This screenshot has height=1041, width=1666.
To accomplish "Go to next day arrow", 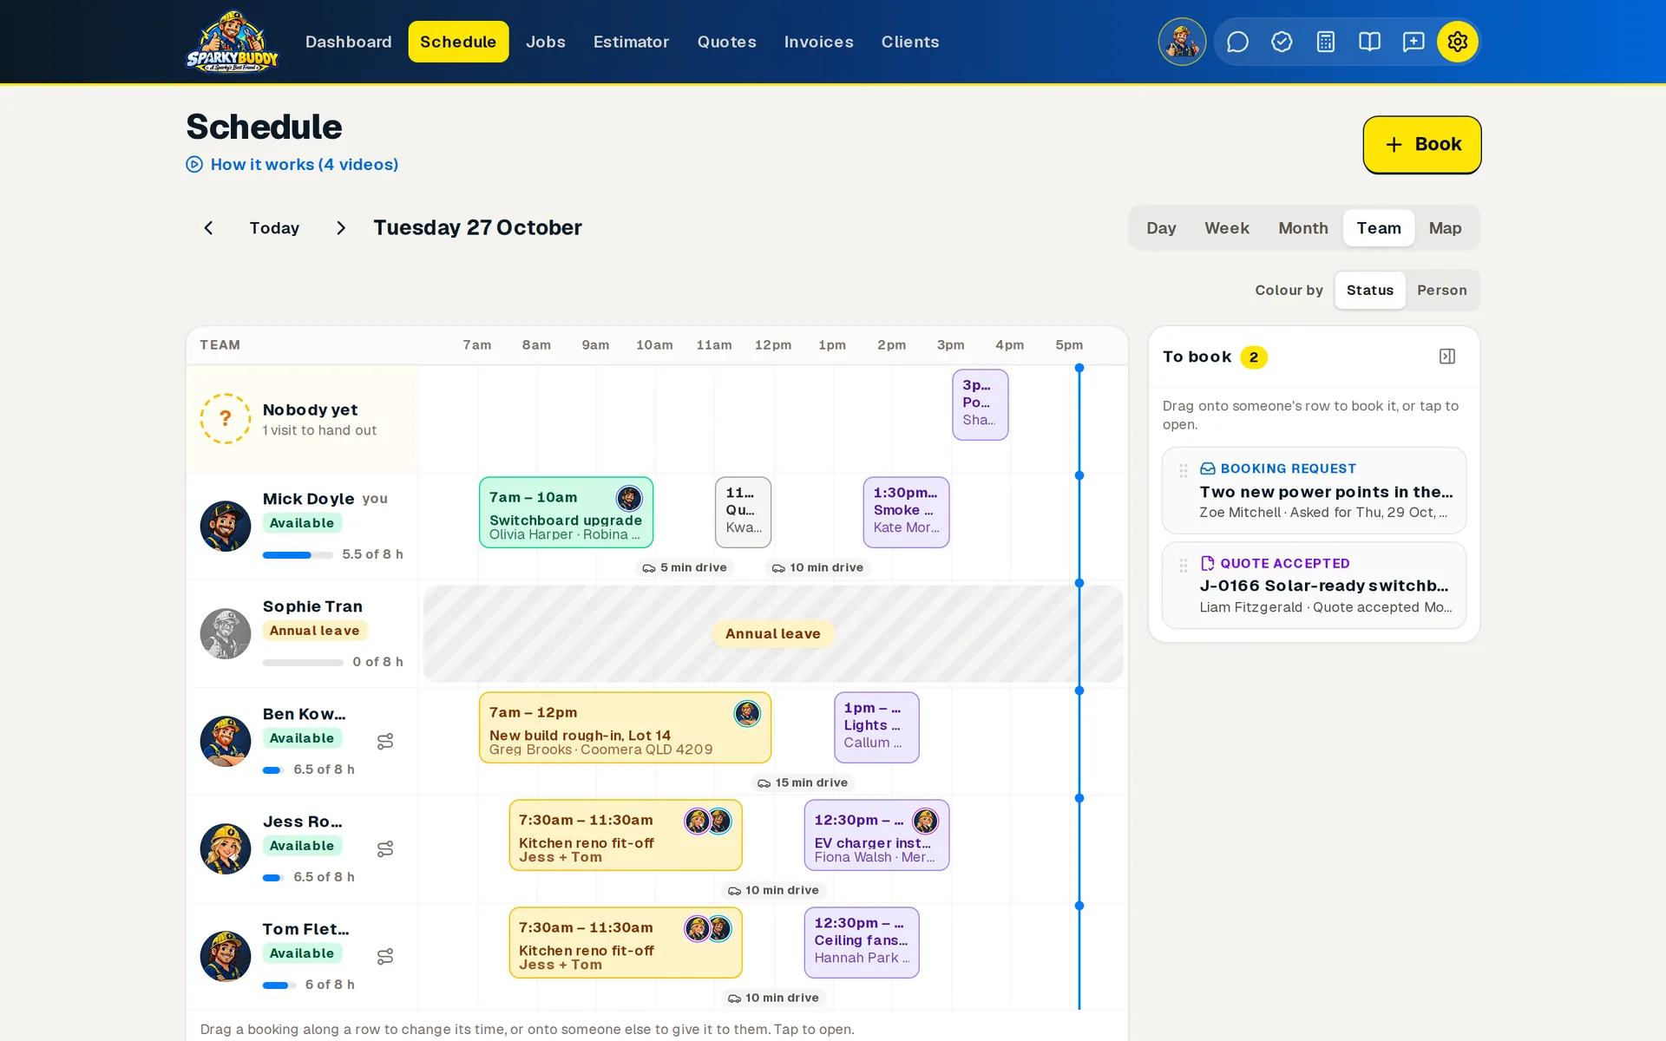I will click(x=341, y=228).
